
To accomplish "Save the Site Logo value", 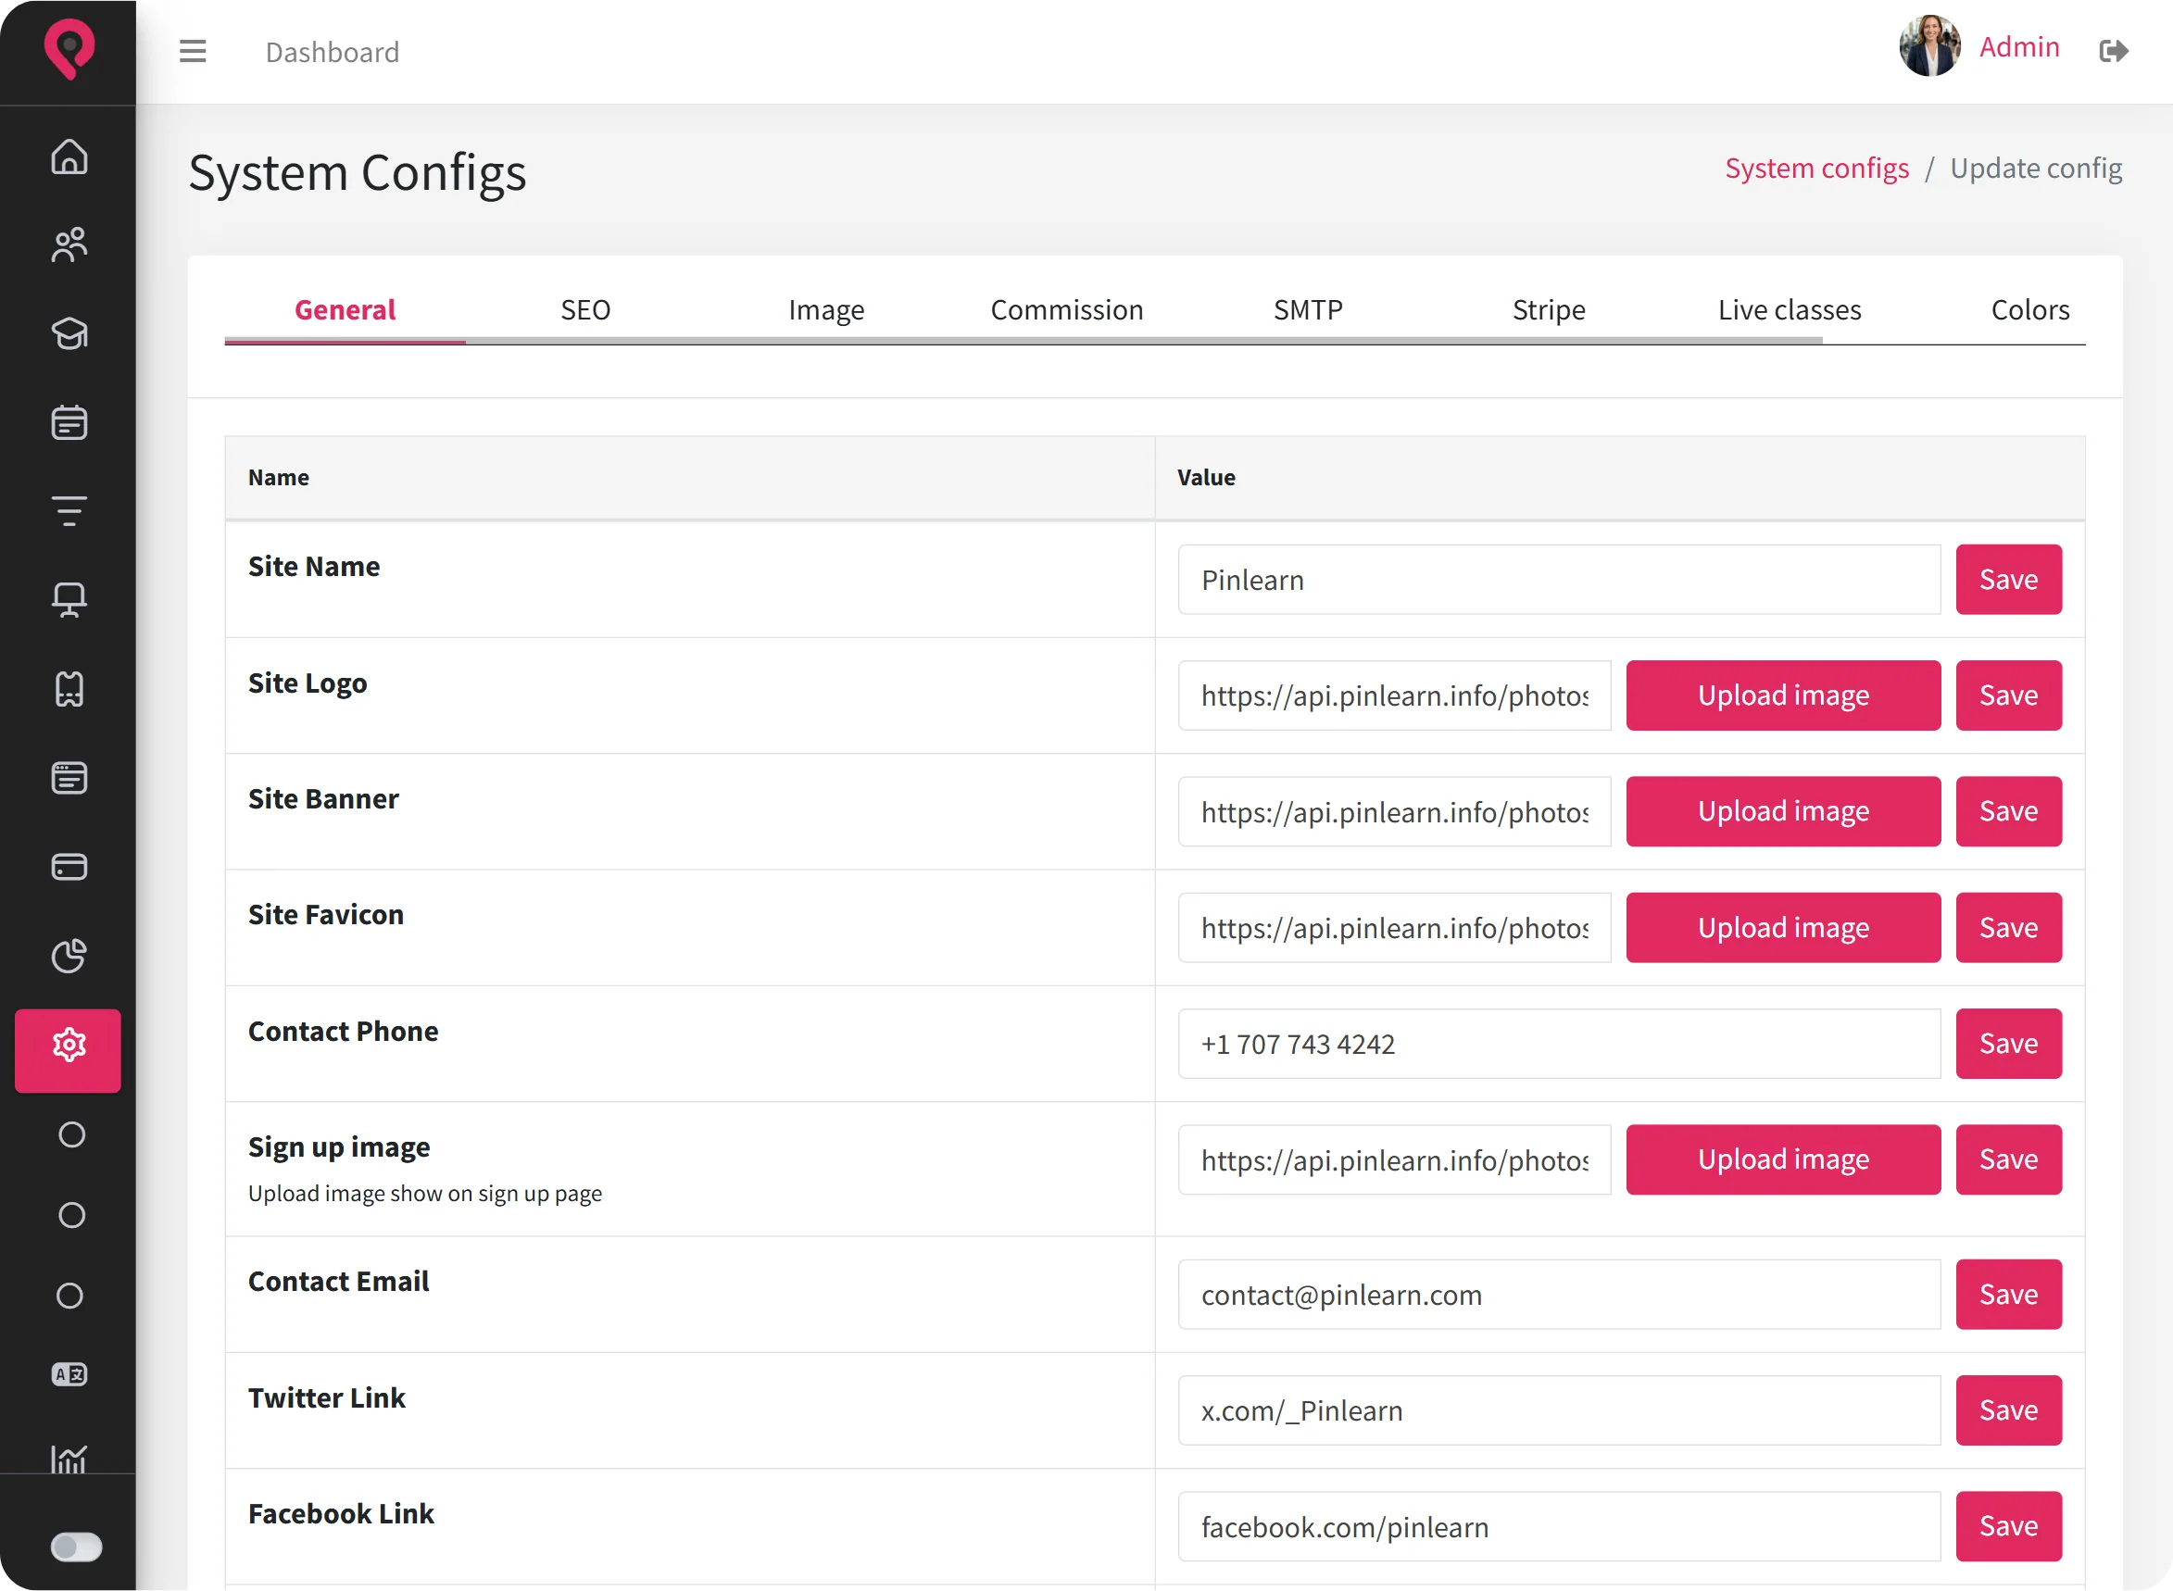I will (2008, 695).
